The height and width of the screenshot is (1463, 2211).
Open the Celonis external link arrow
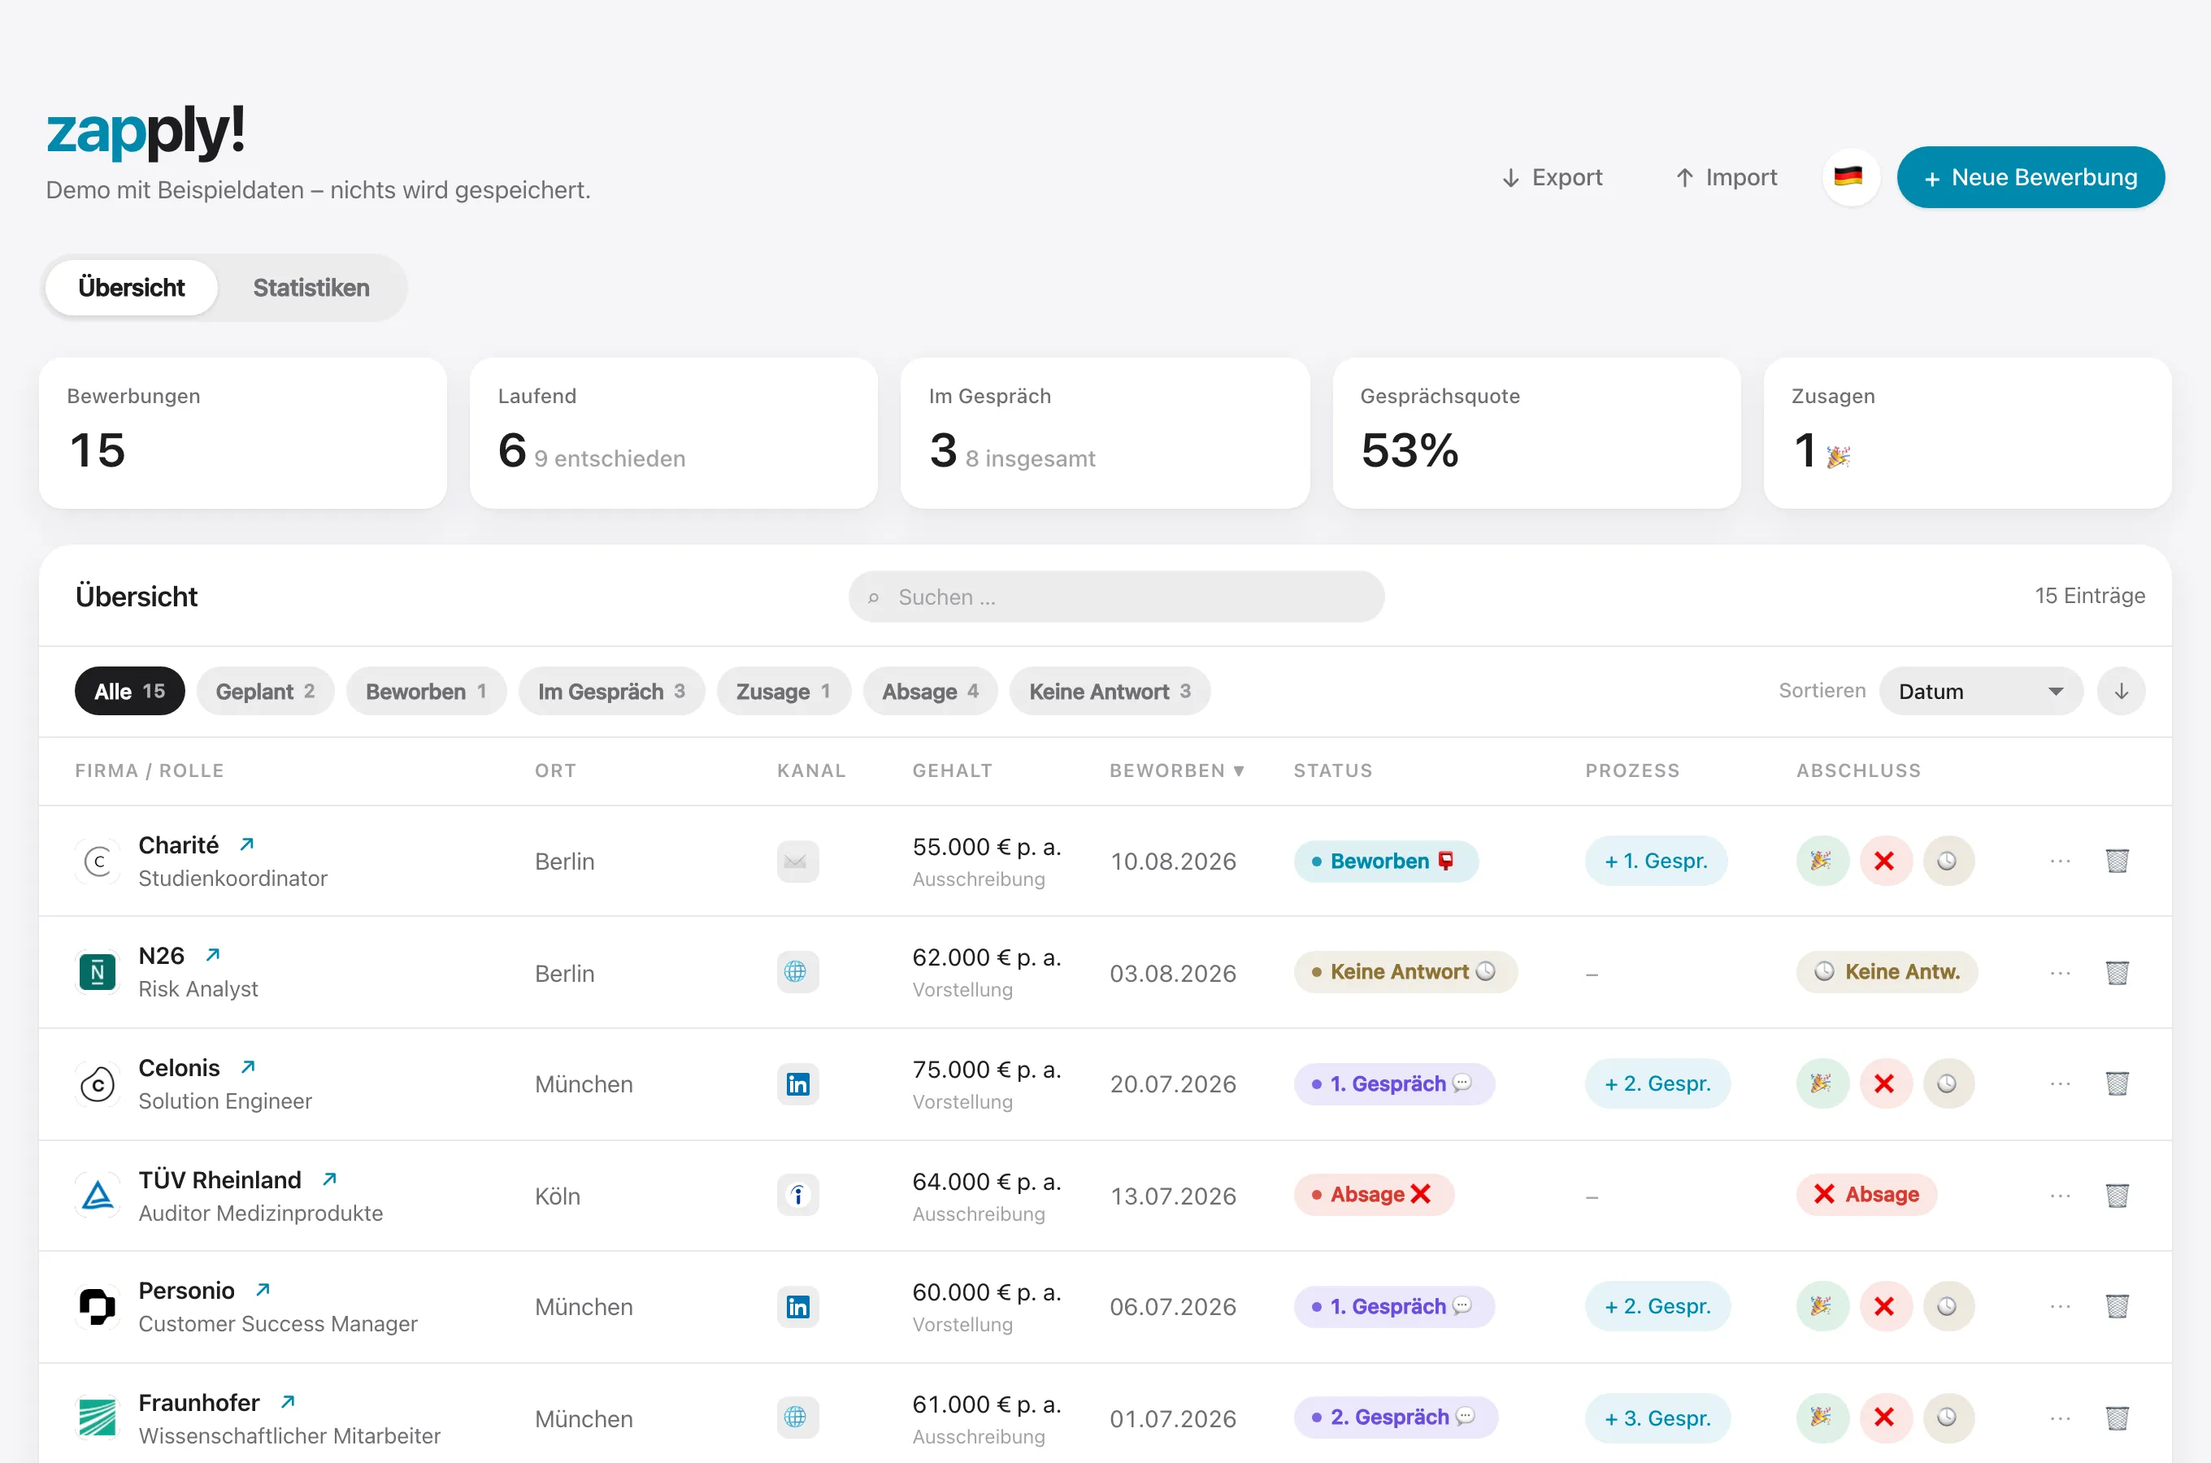pos(248,1066)
